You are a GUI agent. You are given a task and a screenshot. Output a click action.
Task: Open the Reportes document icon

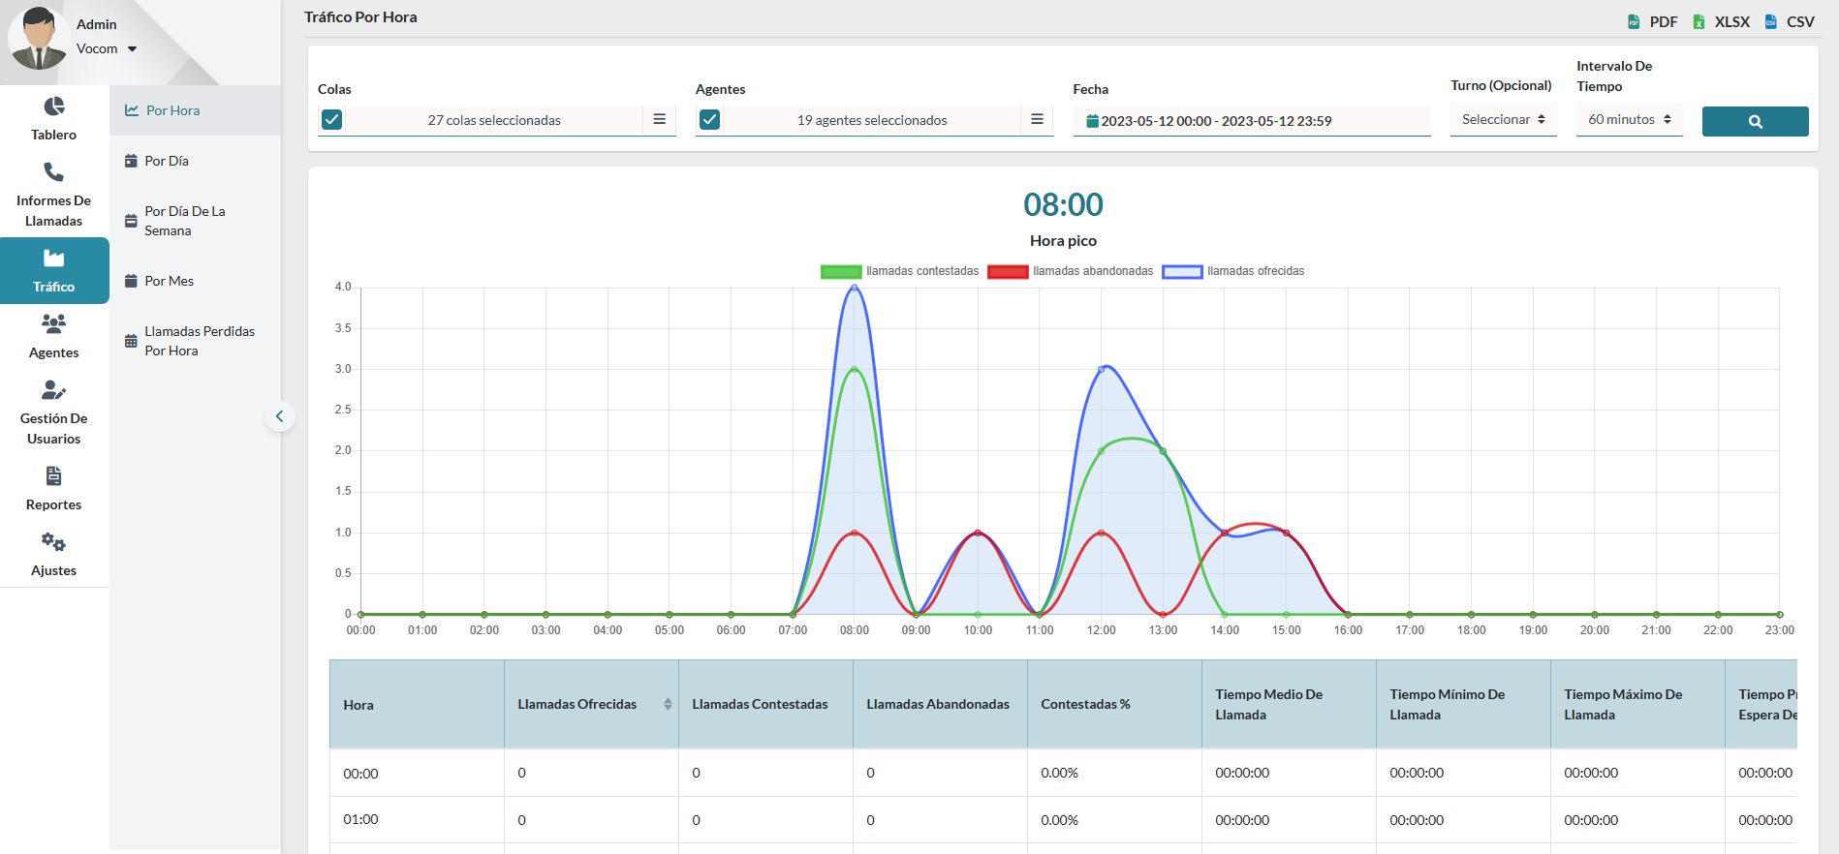[54, 475]
